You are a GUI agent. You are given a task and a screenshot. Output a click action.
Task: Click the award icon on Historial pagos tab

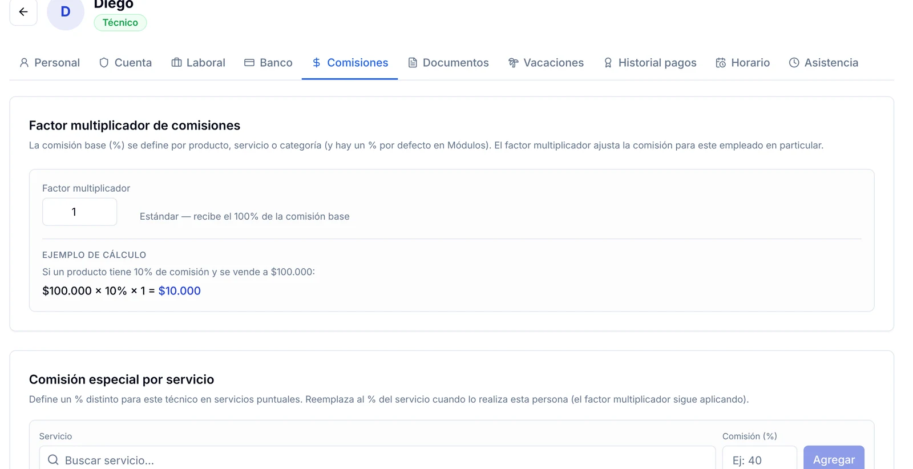coord(608,63)
